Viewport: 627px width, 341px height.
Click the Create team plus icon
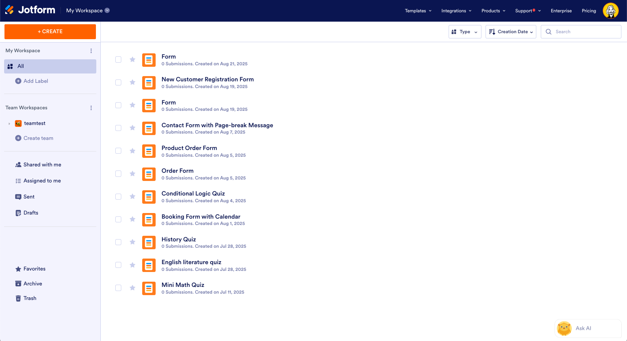[x=18, y=138]
